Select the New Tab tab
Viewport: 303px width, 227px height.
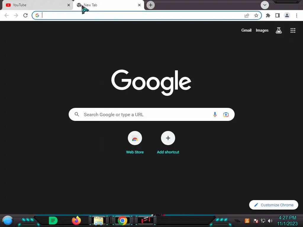tap(108, 5)
